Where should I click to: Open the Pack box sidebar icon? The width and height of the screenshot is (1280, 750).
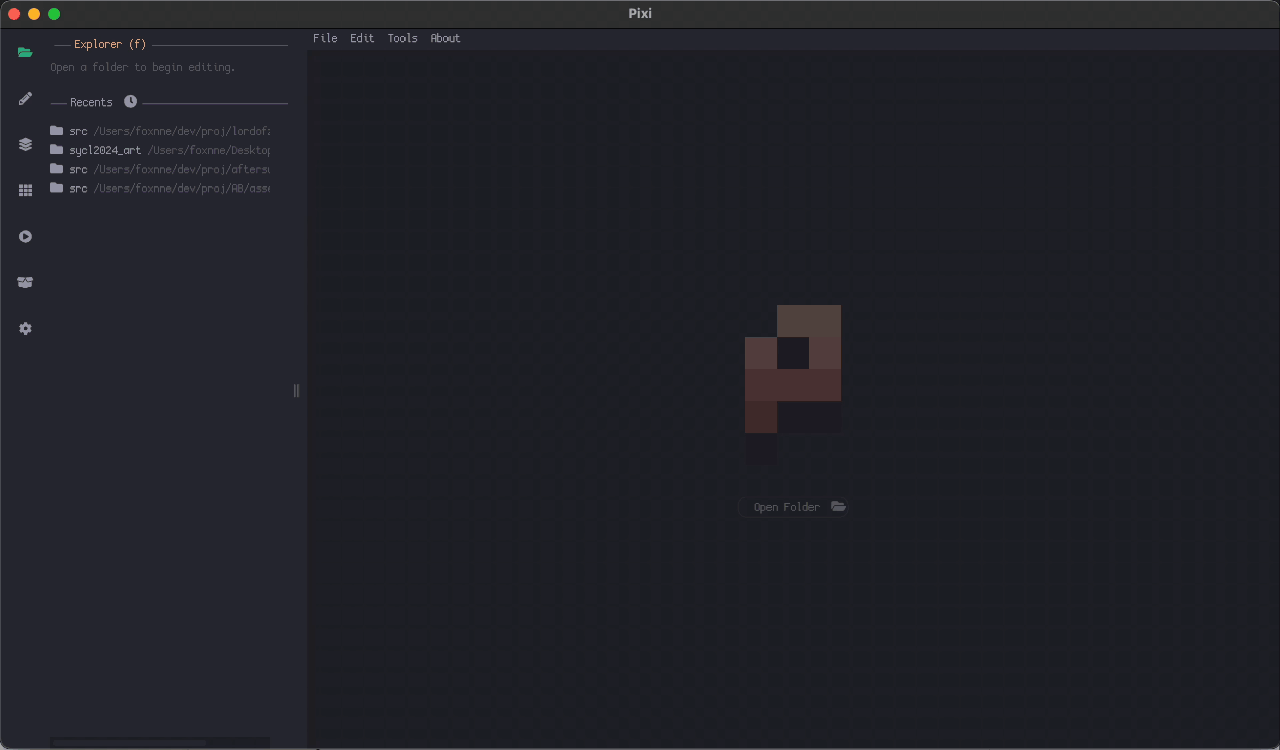coord(25,282)
